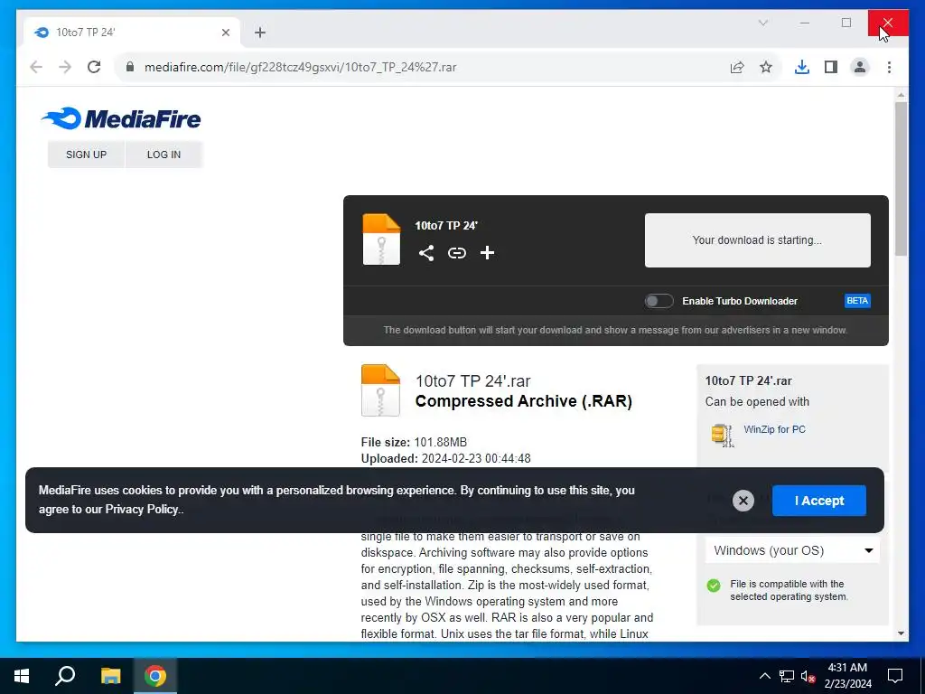Click the WinZip for PC icon

click(x=722, y=436)
